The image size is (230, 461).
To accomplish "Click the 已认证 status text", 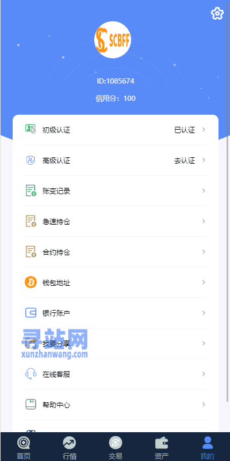I will 185,130.
